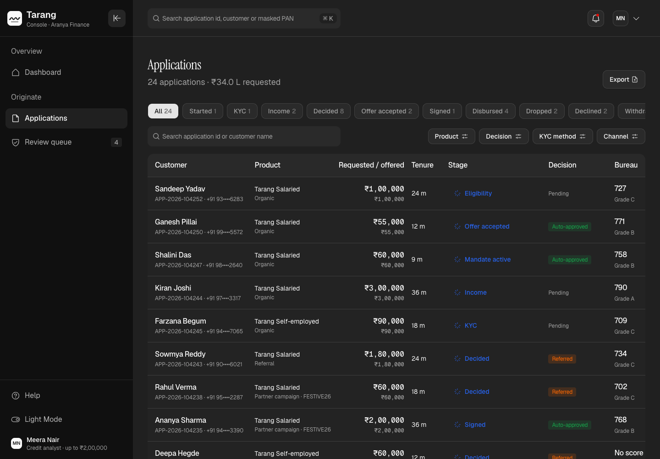
Task: Click the export file icon
Action: (x=635, y=79)
